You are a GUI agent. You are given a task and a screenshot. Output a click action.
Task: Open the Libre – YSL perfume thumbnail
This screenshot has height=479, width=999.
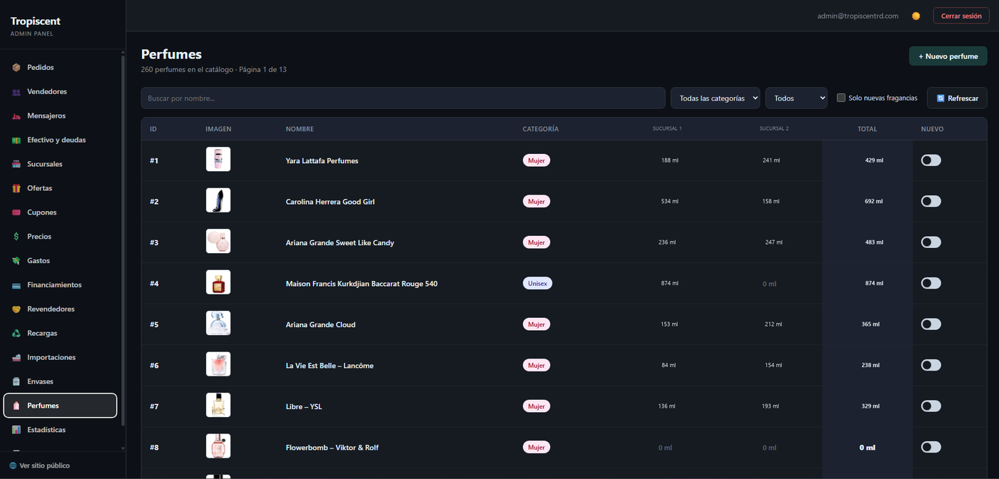point(218,406)
